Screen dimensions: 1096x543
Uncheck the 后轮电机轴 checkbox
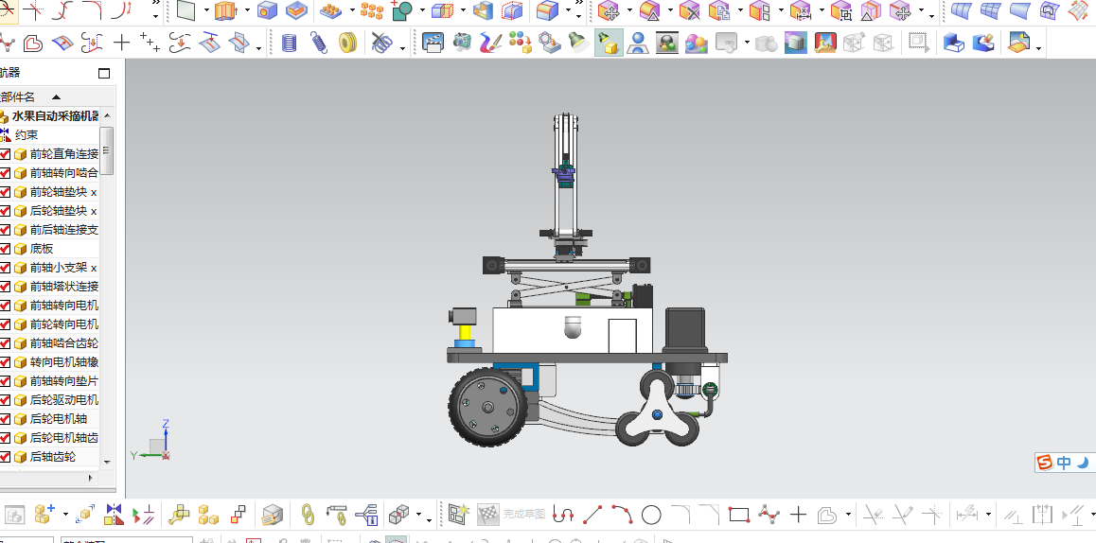pyautogui.click(x=5, y=419)
